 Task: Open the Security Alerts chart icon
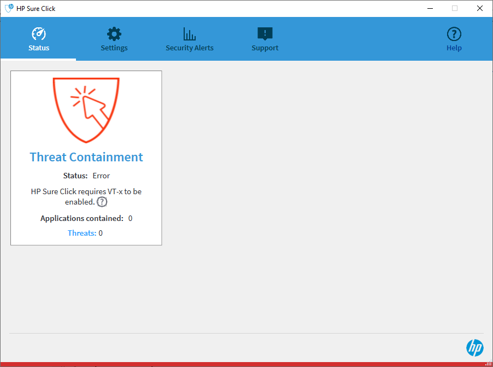[x=189, y=34]
